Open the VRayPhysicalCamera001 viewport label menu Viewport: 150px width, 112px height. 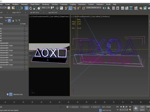[x=82, y=16]
